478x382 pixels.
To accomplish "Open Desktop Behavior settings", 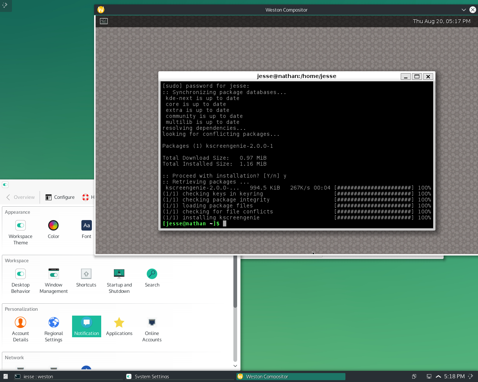I will click(x=21, y=281).
